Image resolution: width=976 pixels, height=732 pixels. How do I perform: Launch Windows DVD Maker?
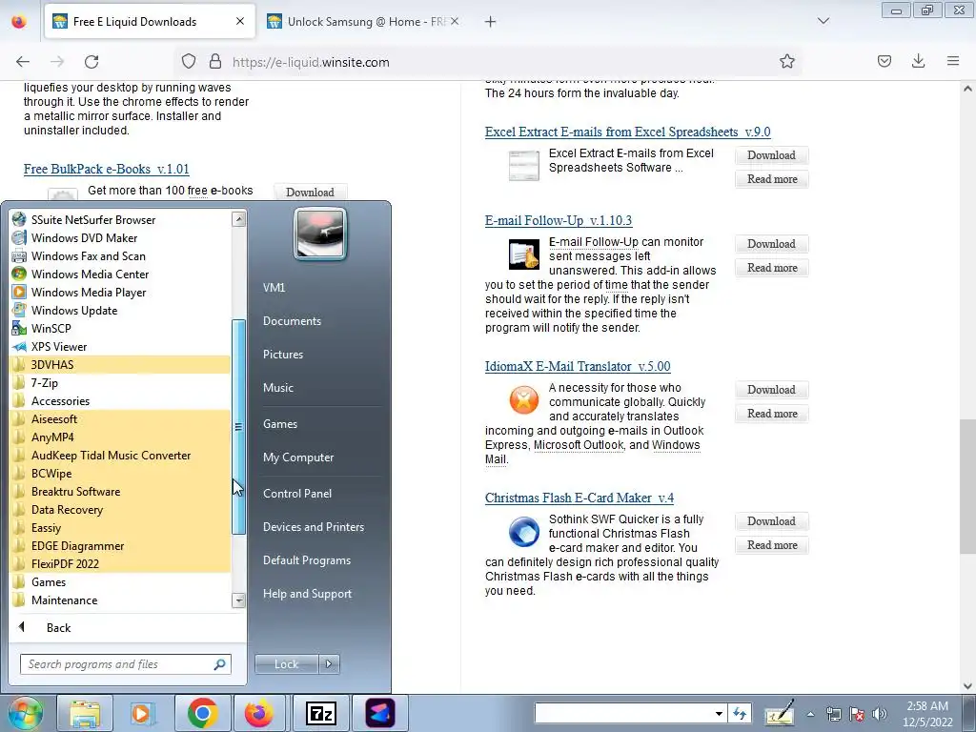coord(119,237)
